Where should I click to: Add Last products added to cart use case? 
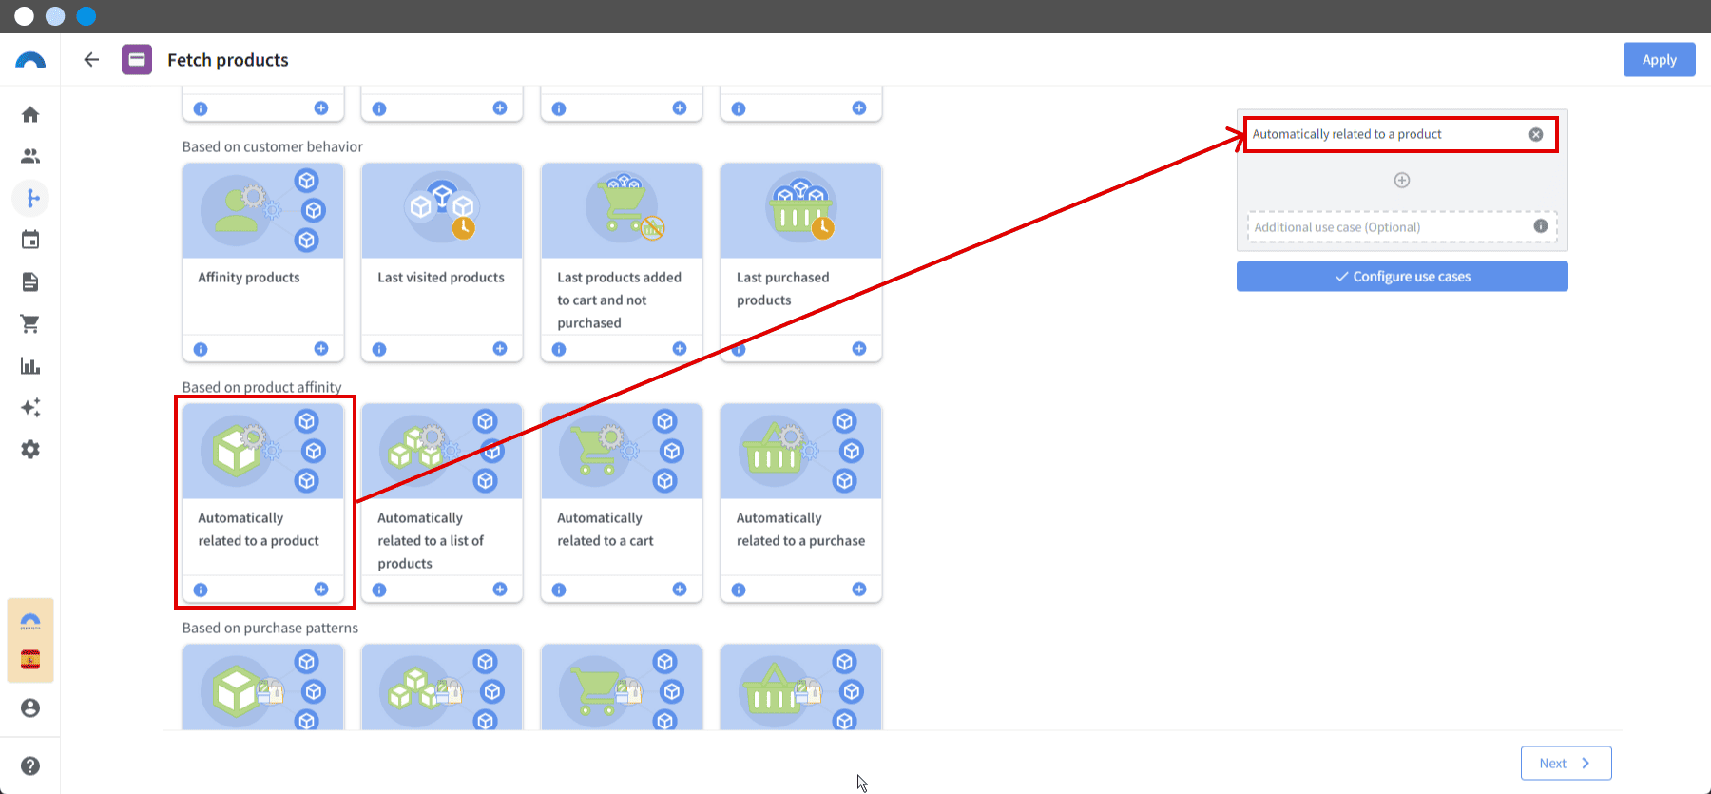tap(680, 349)
